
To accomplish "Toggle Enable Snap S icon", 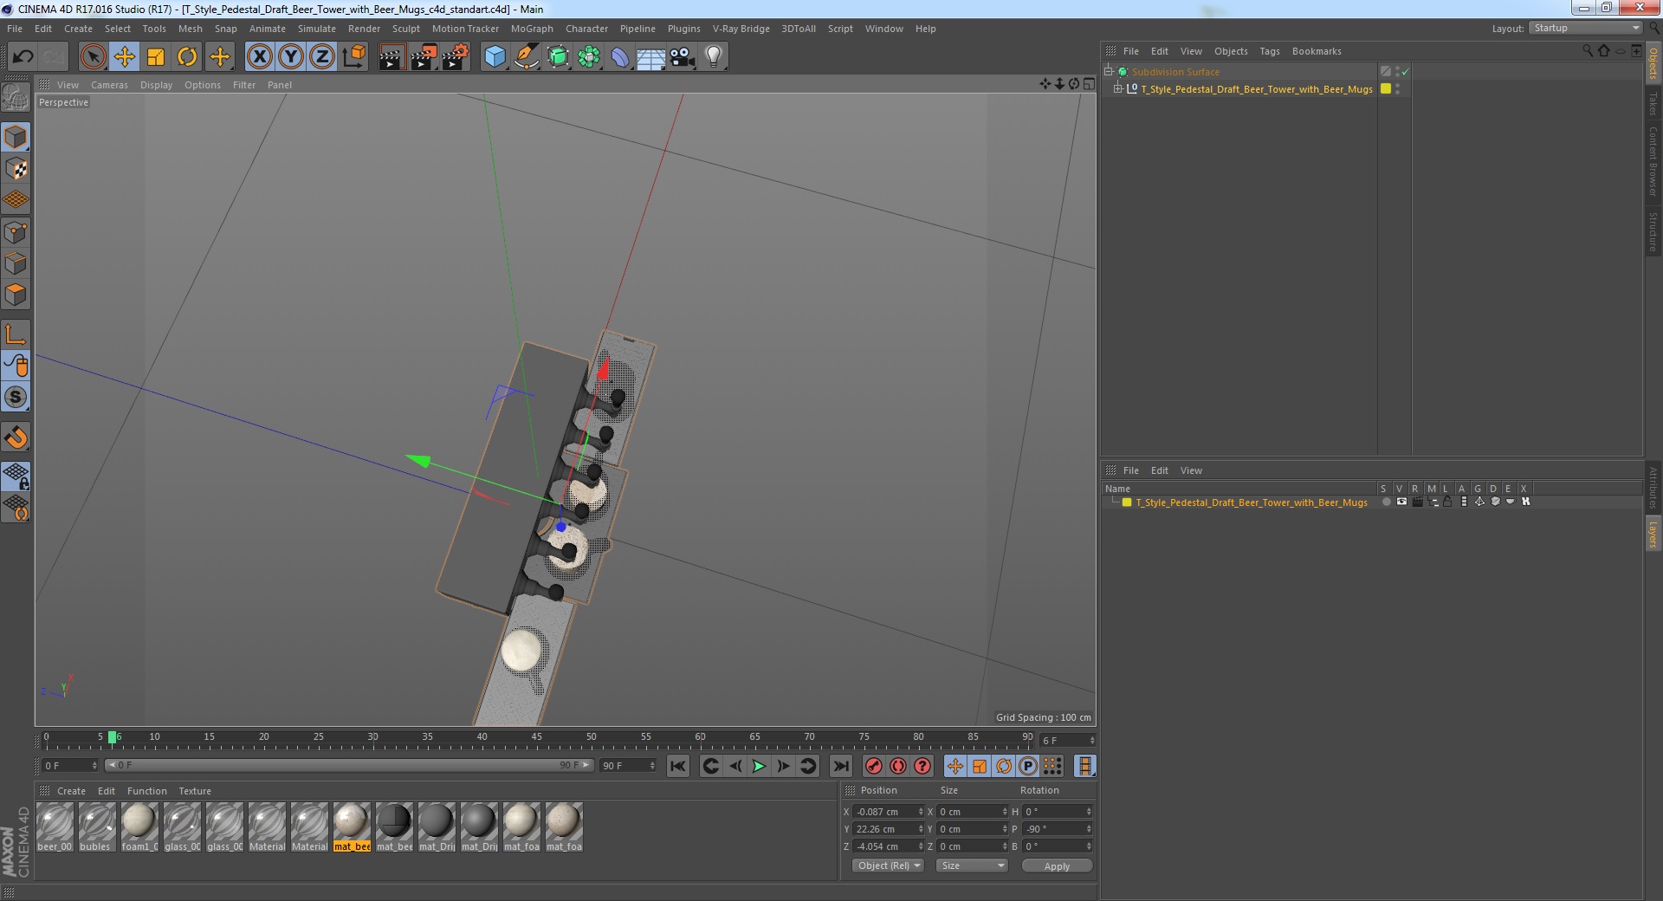I will tap(16, 397).
